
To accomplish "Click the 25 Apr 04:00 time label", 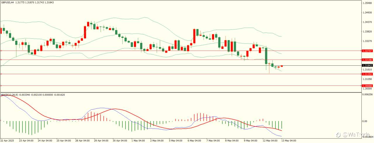I will [x=63, y=140].
